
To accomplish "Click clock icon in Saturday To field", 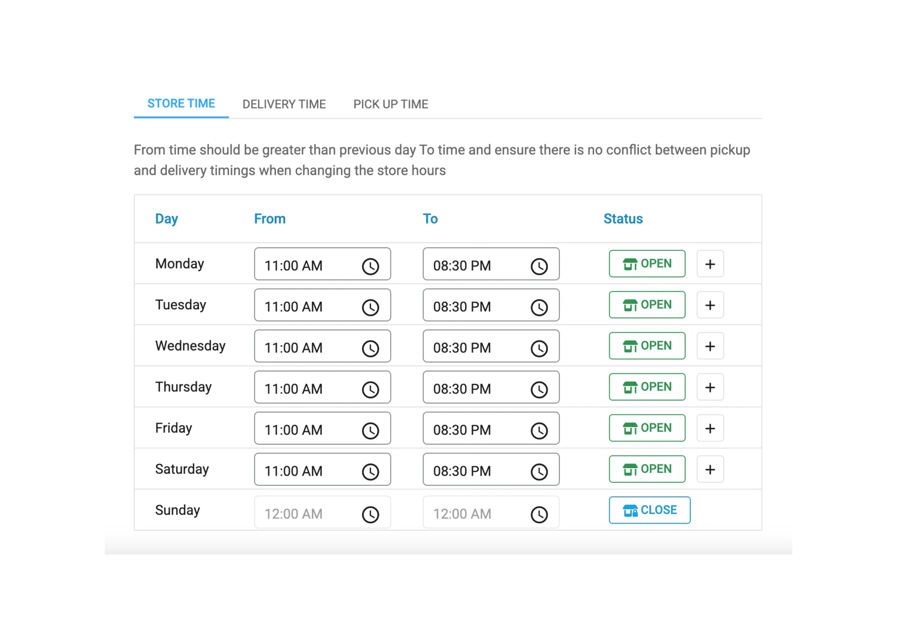I will pyautogui.click(x=539, y=471).
